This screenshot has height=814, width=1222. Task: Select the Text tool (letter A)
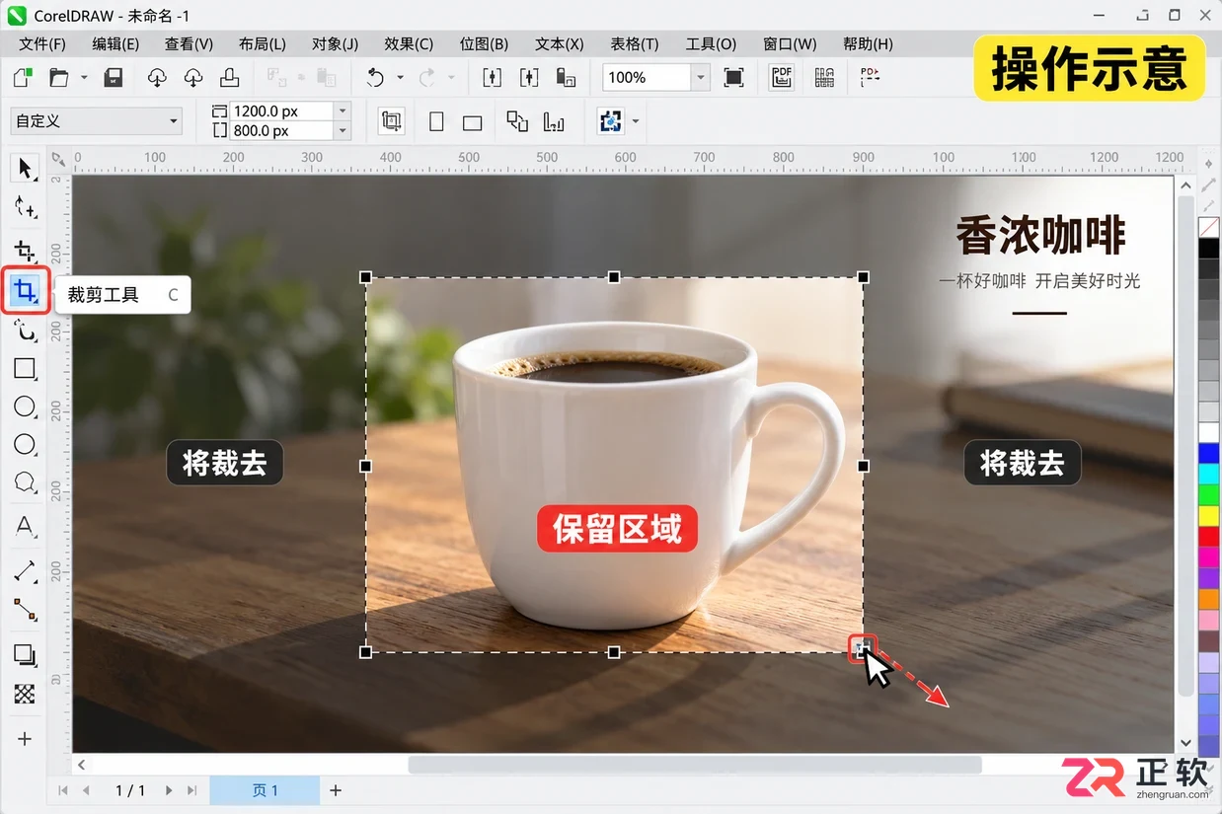pos(25,526)
